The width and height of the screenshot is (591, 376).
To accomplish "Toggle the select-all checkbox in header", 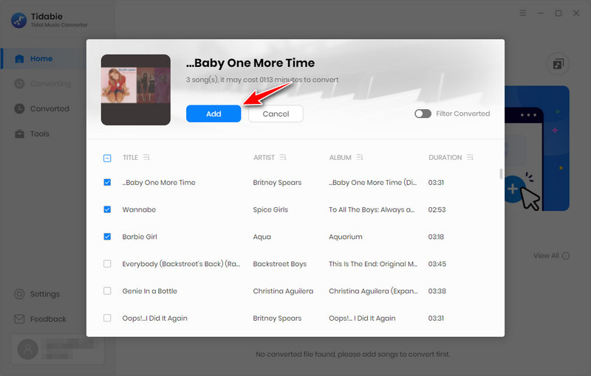I will click(x=107, y=159).
